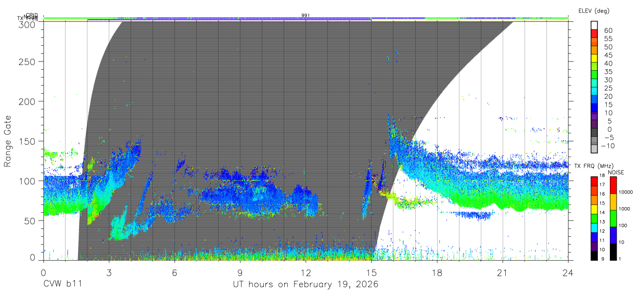The width and height of the screenshot is (639, 295).
Task: Click the '300' tick on Range Gate axis
Action: (x=27, y=24)
